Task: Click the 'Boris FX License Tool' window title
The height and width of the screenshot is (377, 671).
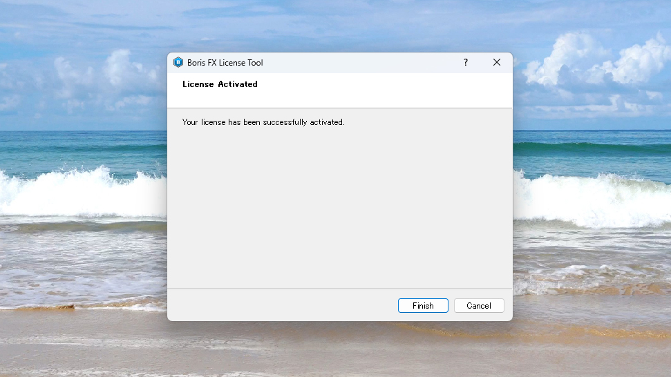Action: pyautogui.click(x=225, y=63)
